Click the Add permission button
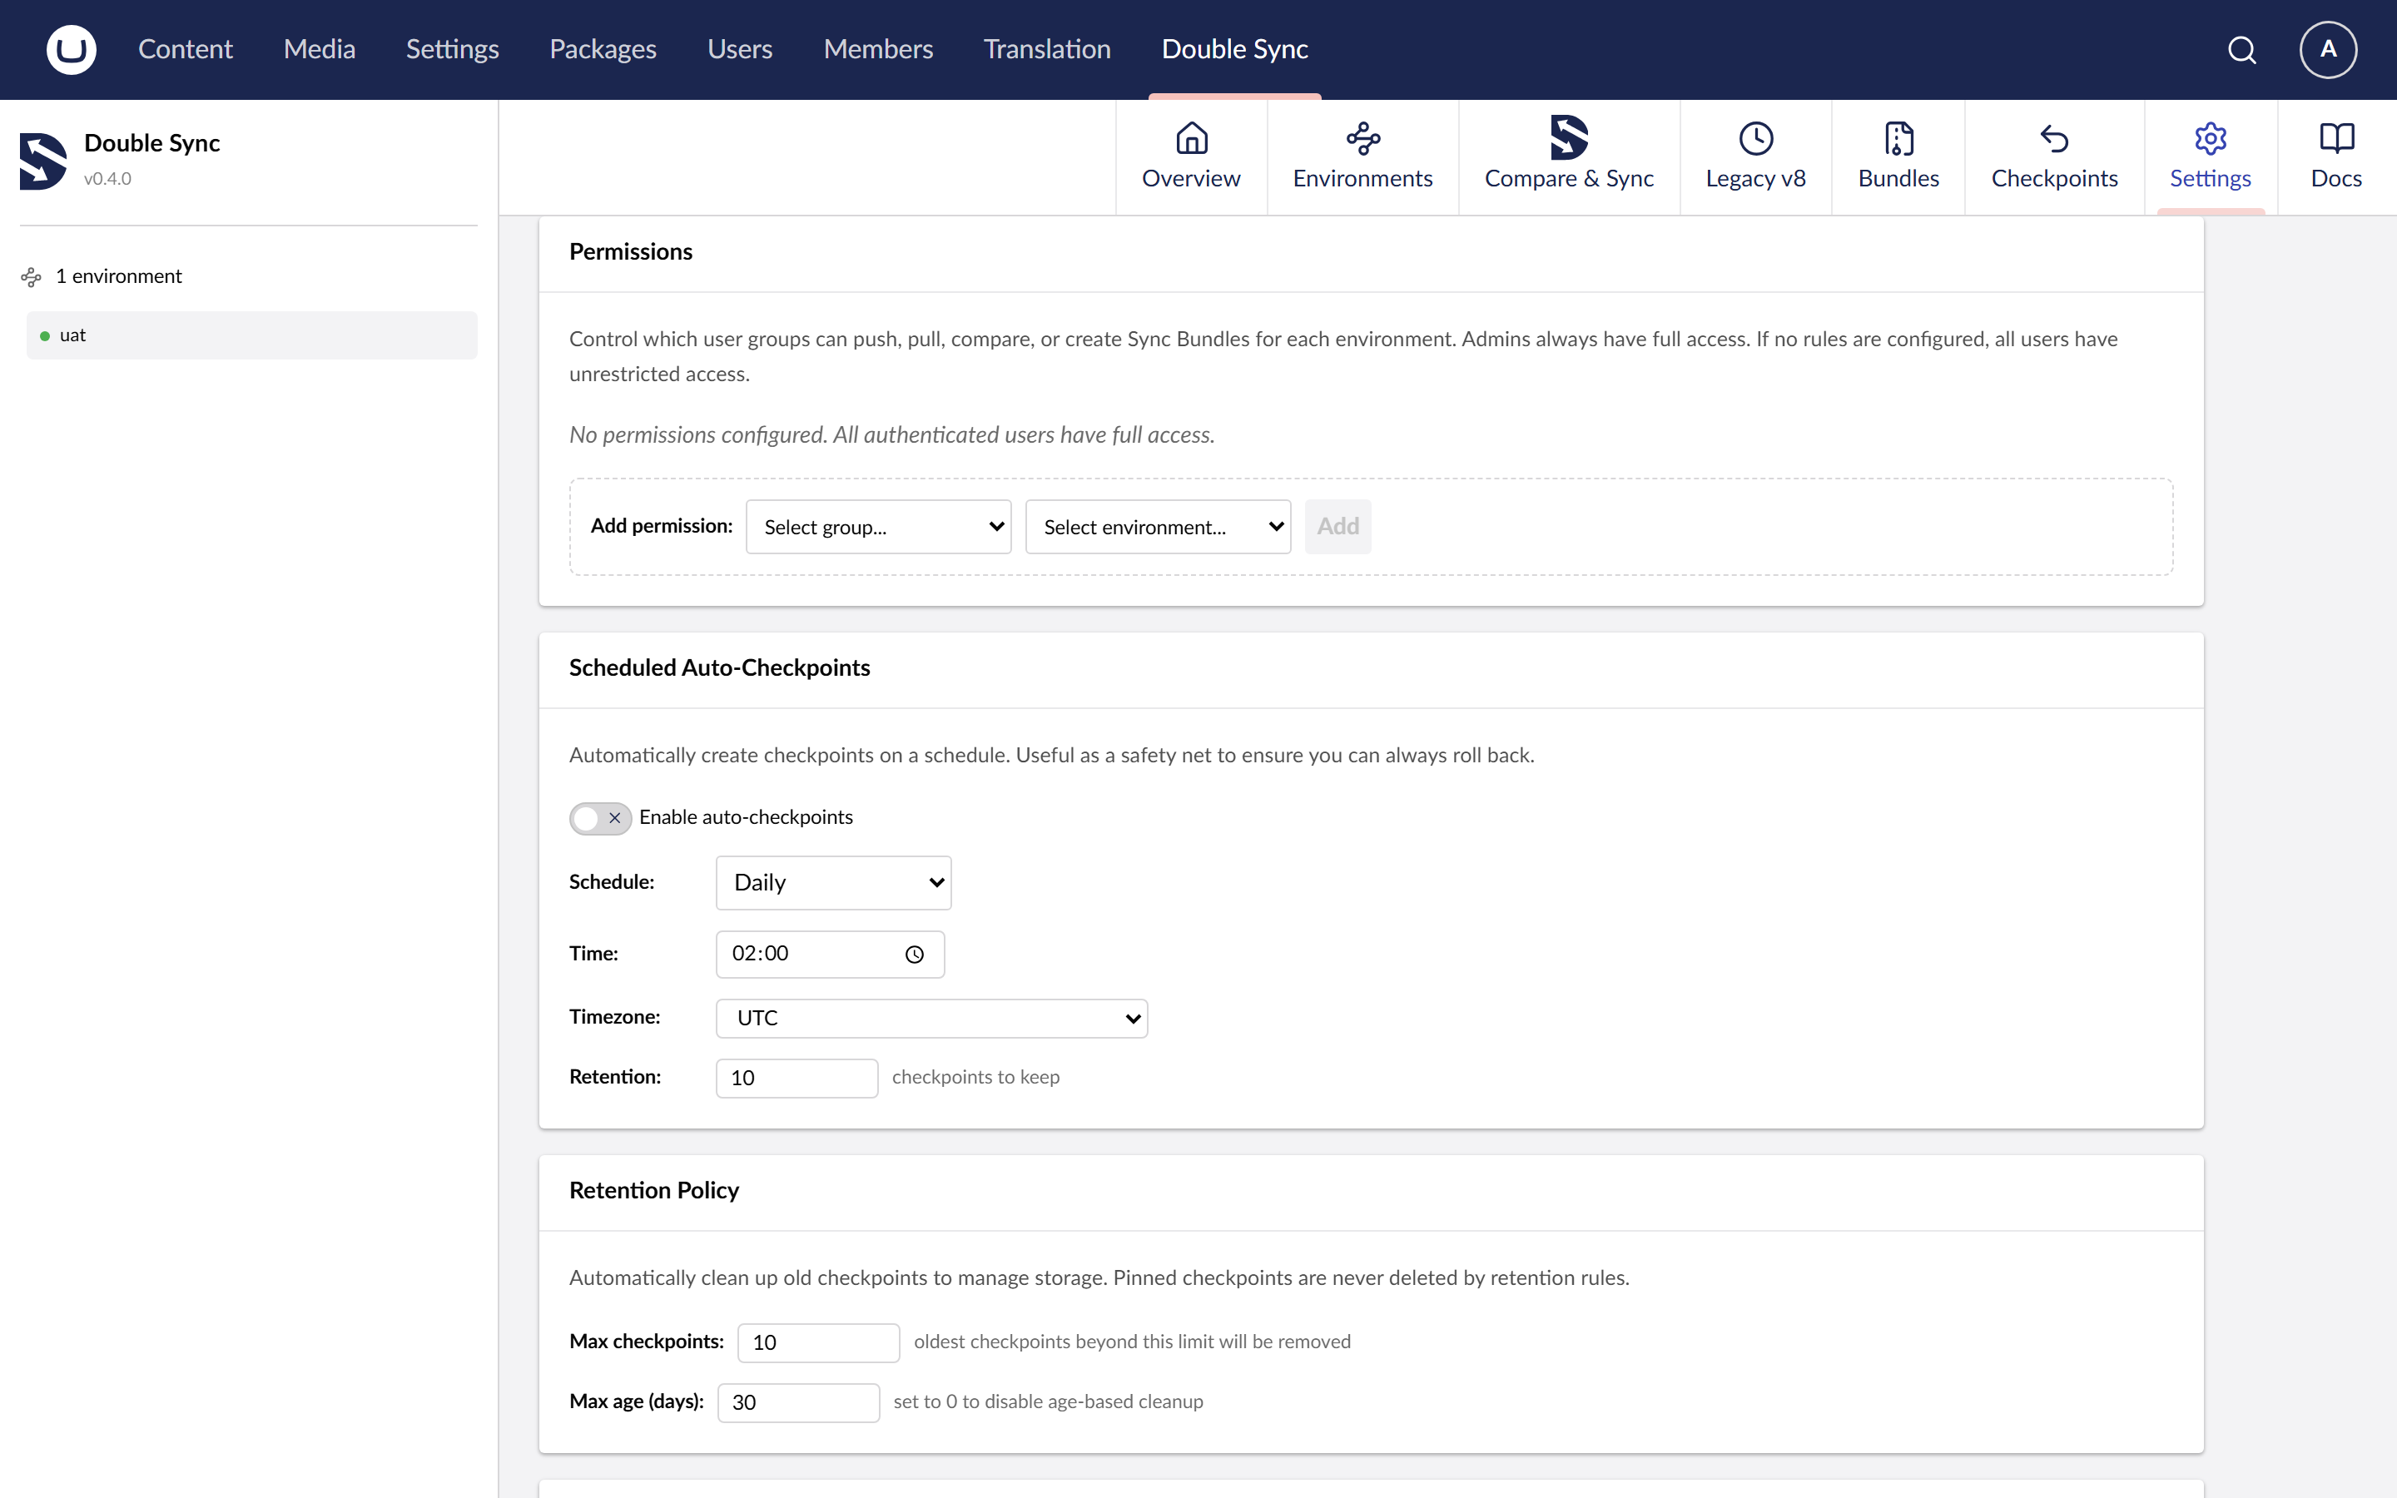This screenshot has width=2397, height=1498. pos(1338,527)
